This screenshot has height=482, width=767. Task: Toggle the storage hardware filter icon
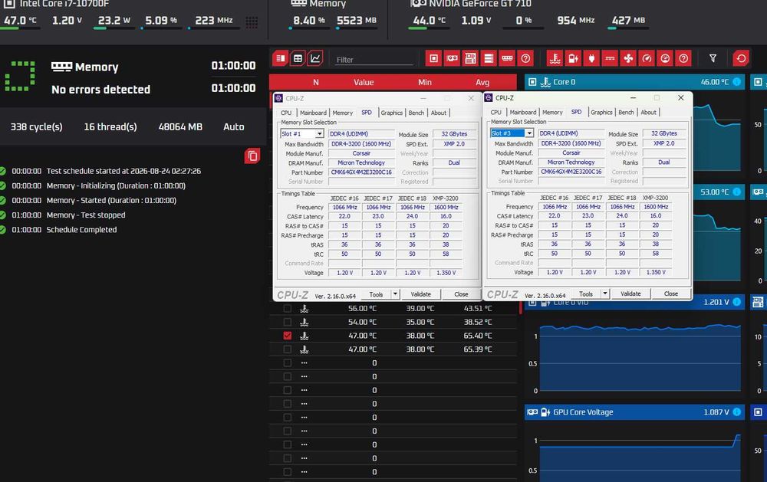[x=489, y=59]
